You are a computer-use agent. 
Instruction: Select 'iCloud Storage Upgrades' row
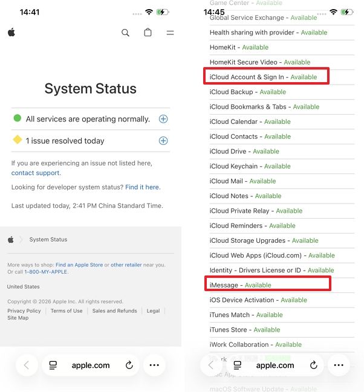[x=282, y=240]
